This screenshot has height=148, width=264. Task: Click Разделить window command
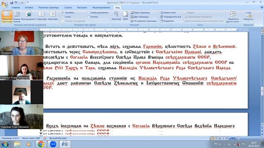[167, 21]
